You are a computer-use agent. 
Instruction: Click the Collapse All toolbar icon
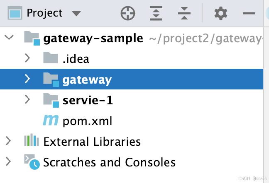[184, 13]
